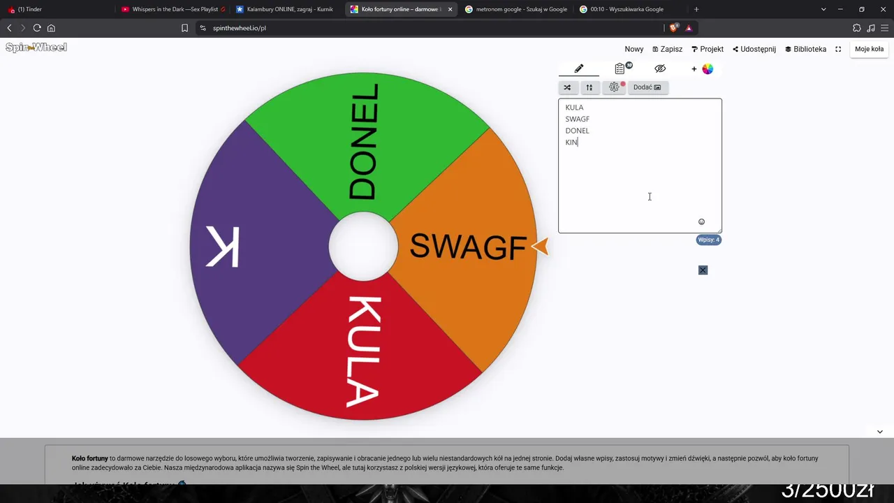The height and width of the screenshot is (503, 894).
Task: Sort the entries alphabetically
Action: (589, 87)
